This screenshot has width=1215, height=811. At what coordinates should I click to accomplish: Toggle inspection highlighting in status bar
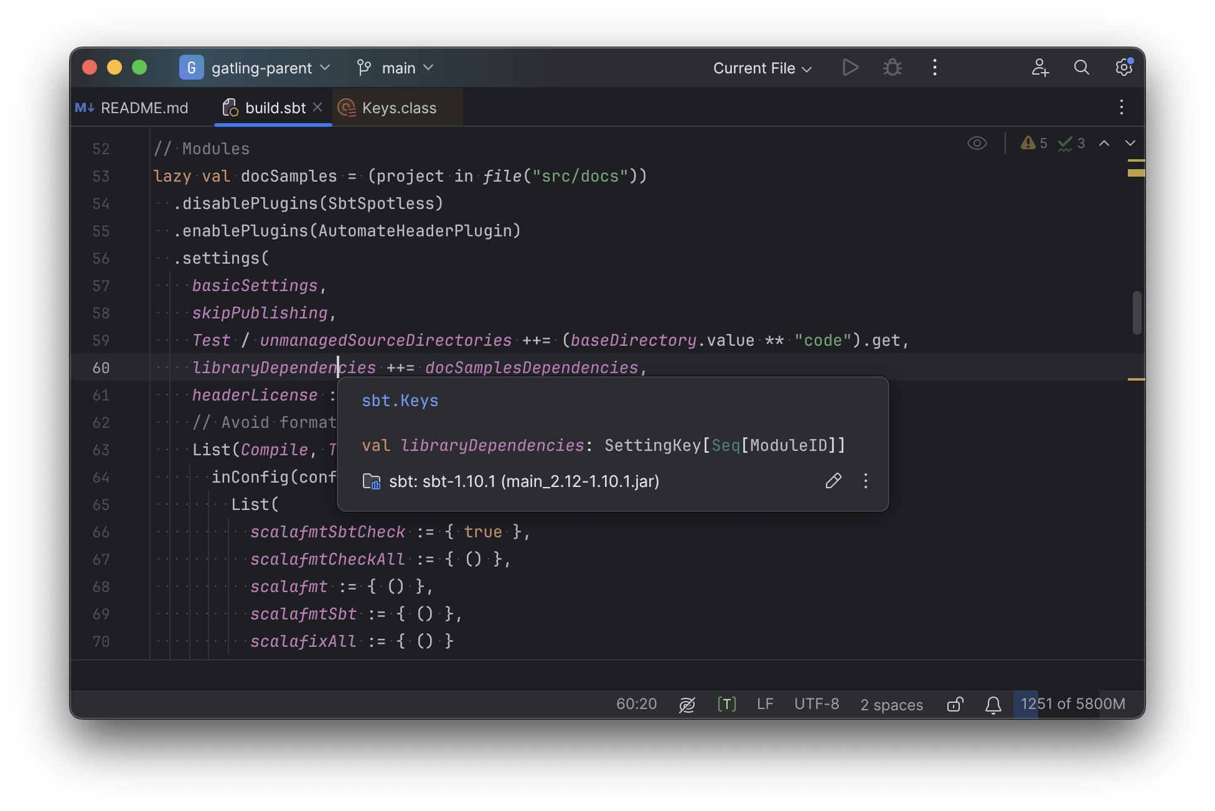pyautogui.click(x=687, y=705)
